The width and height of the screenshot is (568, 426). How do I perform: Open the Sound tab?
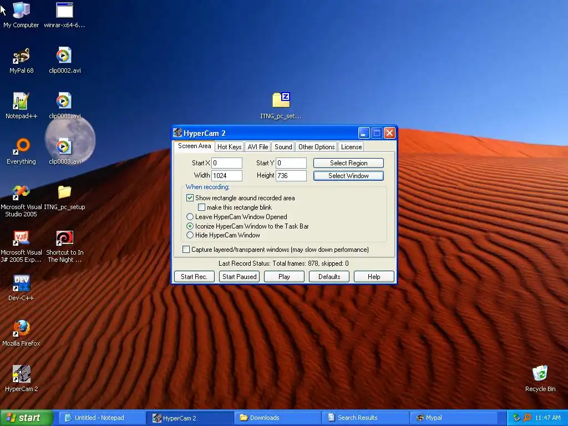[x=283, y=146]
